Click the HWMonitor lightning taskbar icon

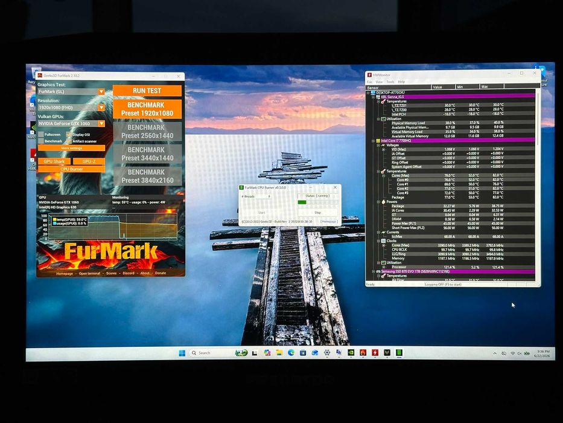tap(375, 353)
